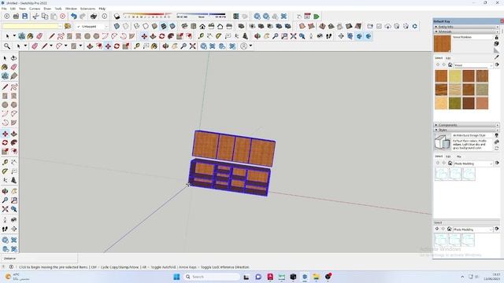Open File Explorer from the taskbar
Viewport: 504px width, 283px height.
[x=317, y=277]
